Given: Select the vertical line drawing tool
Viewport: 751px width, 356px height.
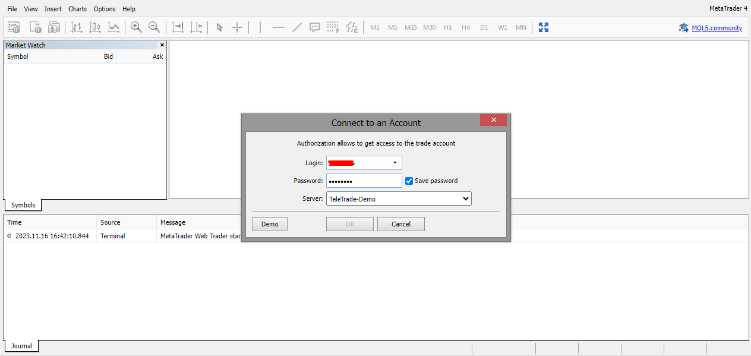Looking at the screenshot, I should click(x=260, y=27).
